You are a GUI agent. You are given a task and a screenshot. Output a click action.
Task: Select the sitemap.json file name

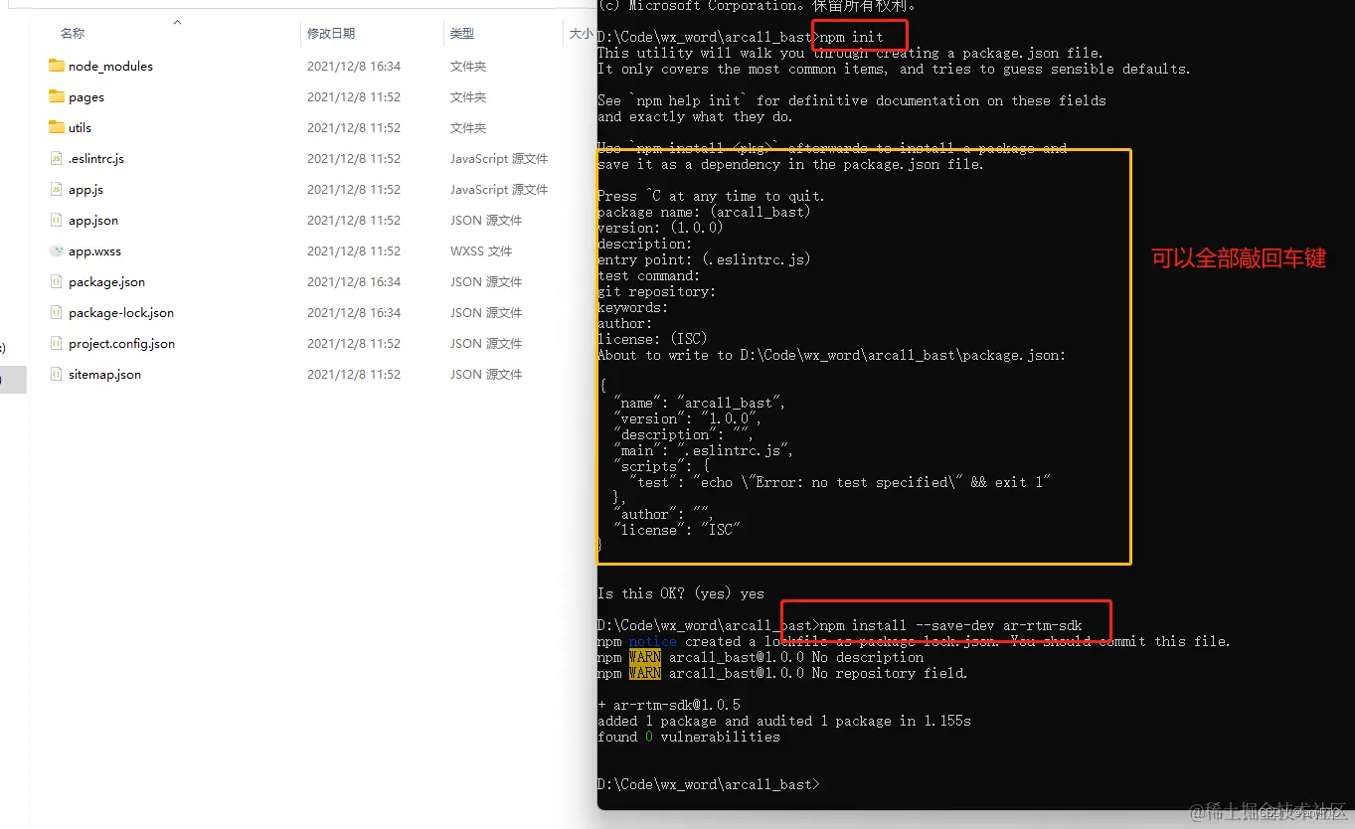pos(104,375)
